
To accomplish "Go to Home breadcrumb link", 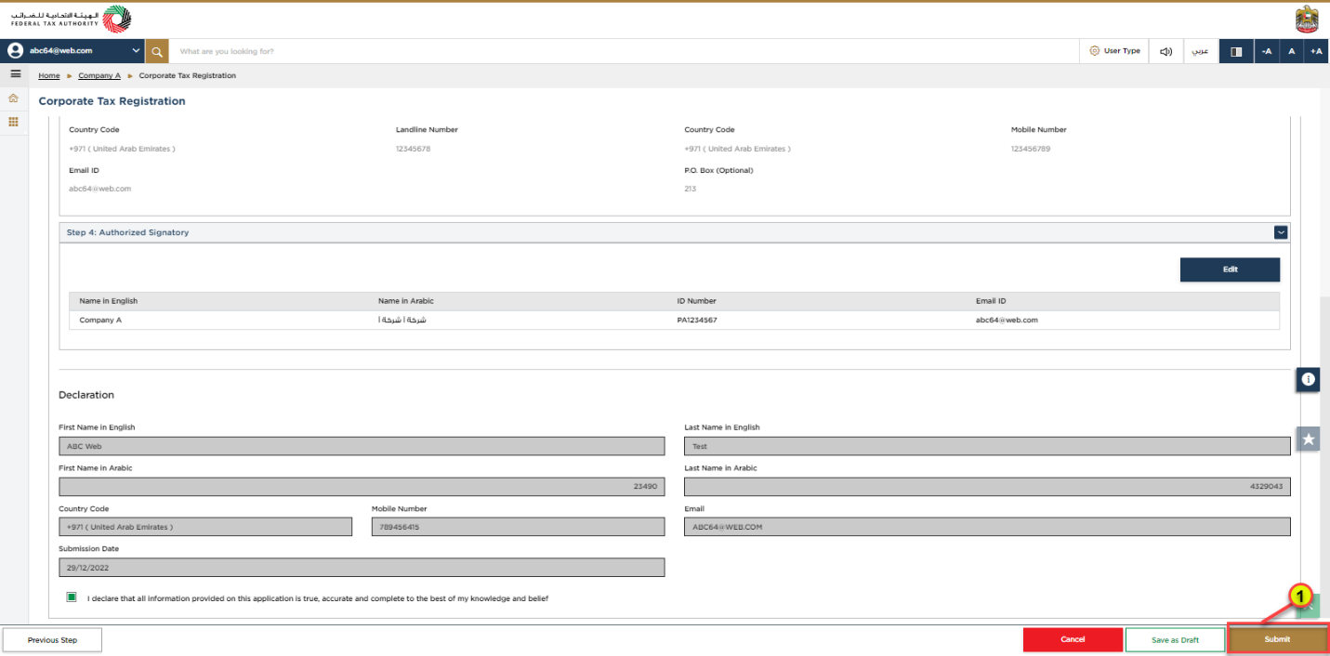I will pos(49,75).
